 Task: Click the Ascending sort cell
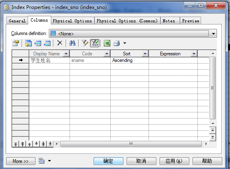tap(129, 60)
